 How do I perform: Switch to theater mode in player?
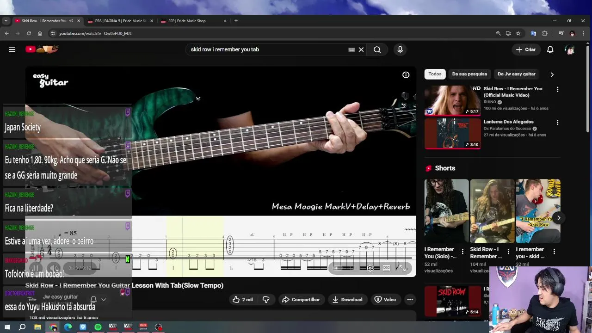(386, 268)
